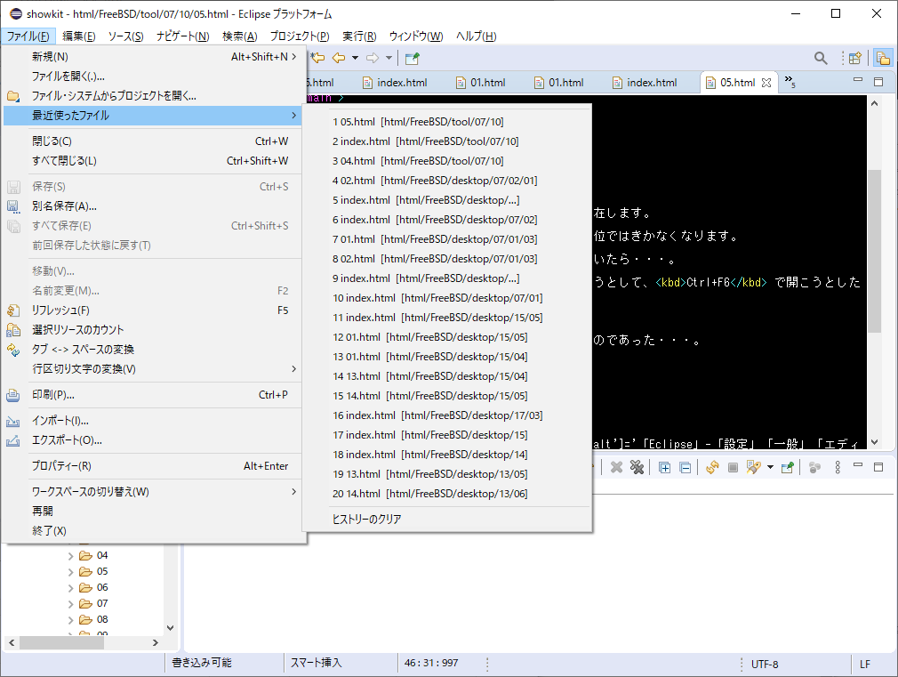Click the Cancel search square icon
The image size is (898, 677).
[x=733, y=468]
